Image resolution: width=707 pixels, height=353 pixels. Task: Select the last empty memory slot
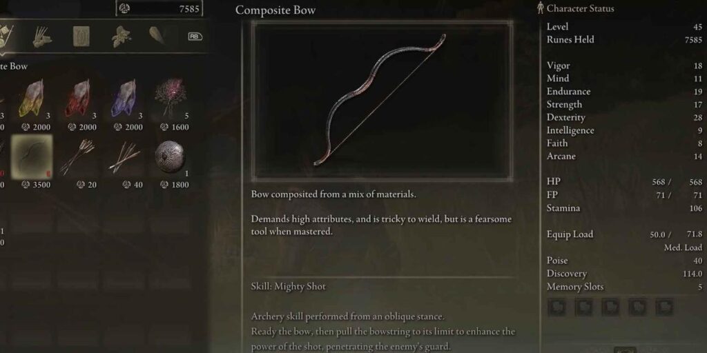pyautogui.click(x=664, y=307)
